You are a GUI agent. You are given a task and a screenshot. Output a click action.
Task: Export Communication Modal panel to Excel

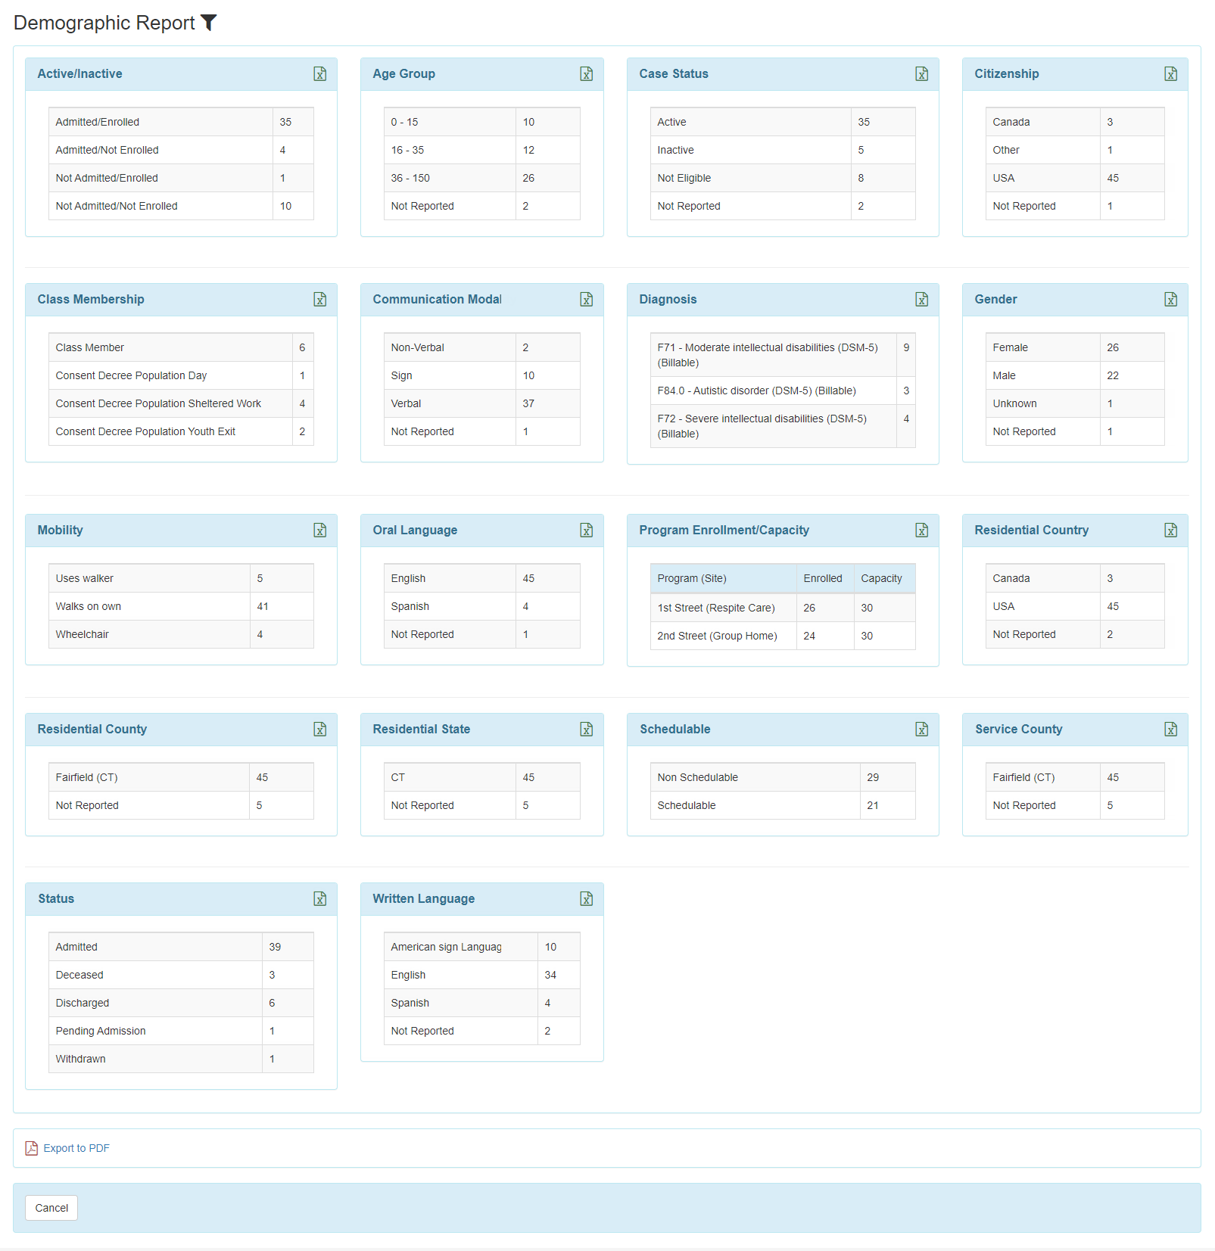coord(587,300)
